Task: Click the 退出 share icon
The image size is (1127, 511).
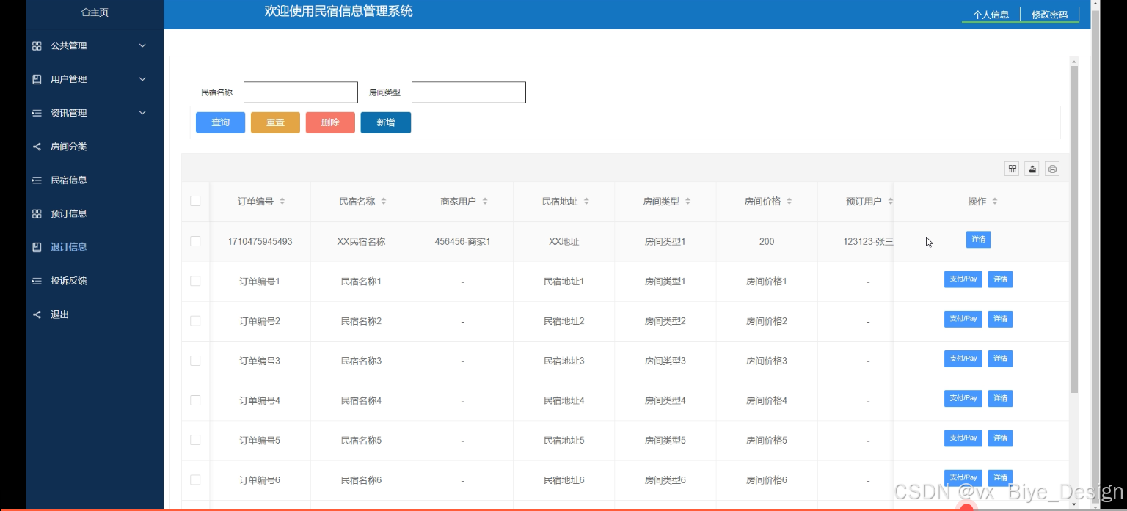Action: point(37,315)
